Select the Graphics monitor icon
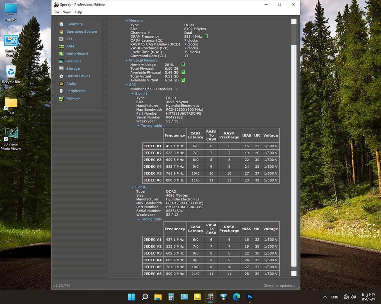 pos(61,61)
